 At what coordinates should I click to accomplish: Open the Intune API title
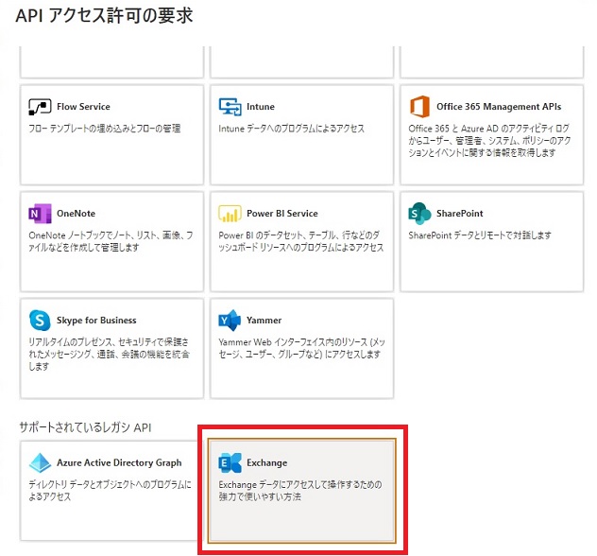(261, 107)
